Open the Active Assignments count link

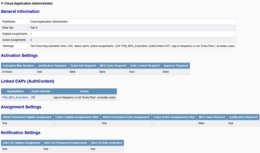[31, 40]
